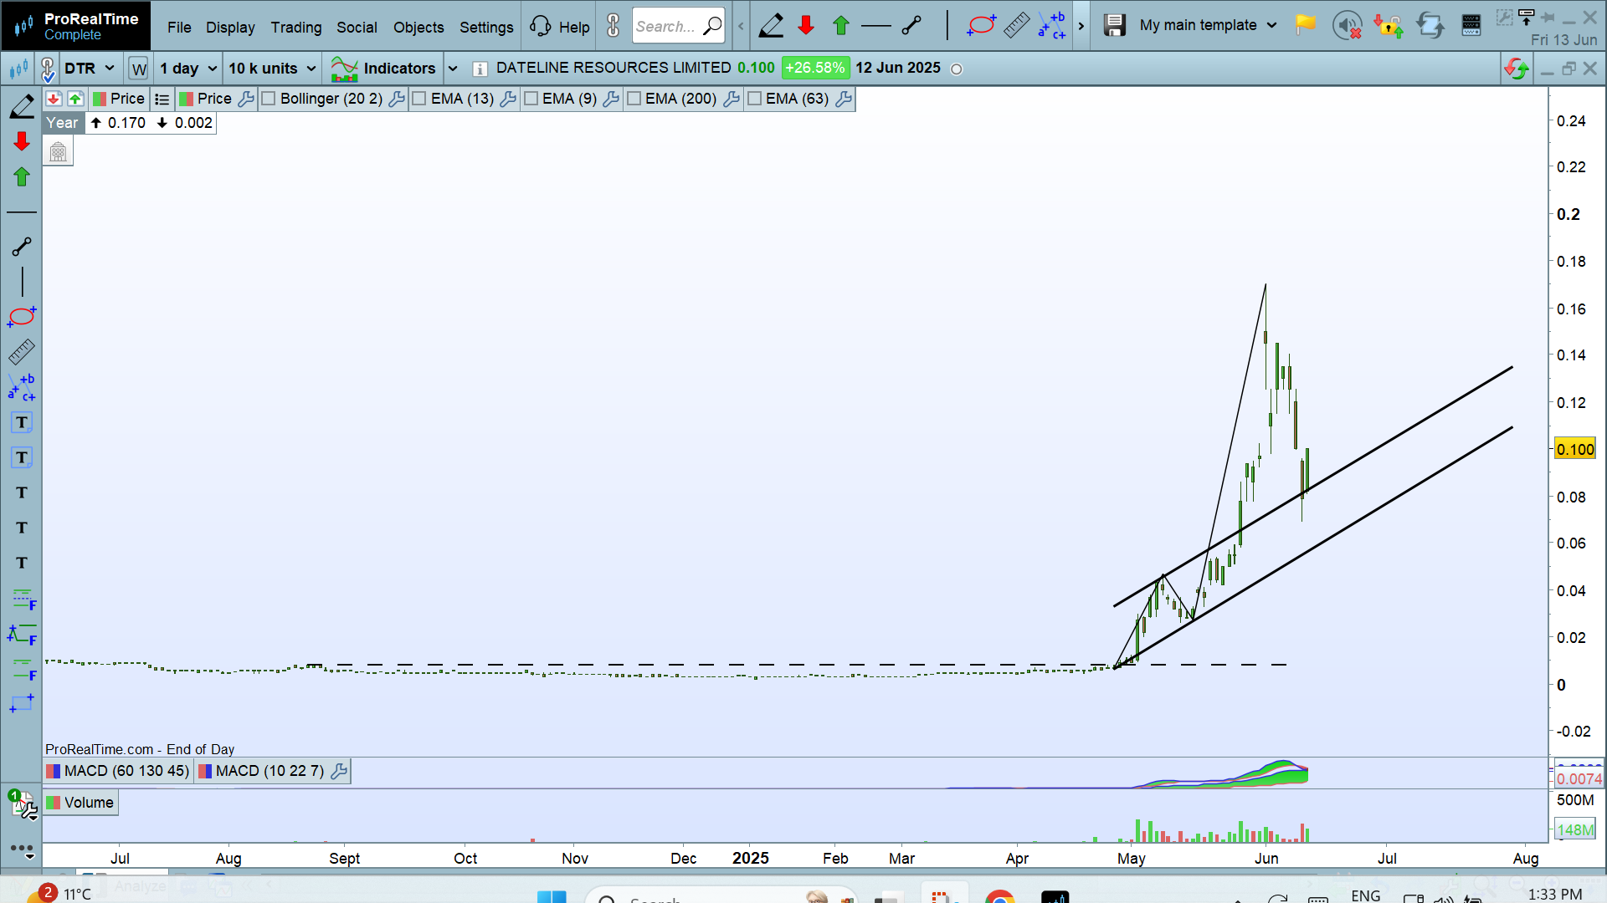Open price list options icon
Image resolution: width=1607 pixels, height=903 pixels.
point(162,99)
